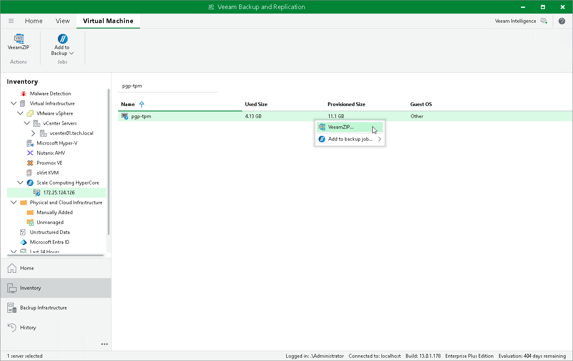
Task: Click the VeeamZIP ribbon icon
Action: coord(19,39)
